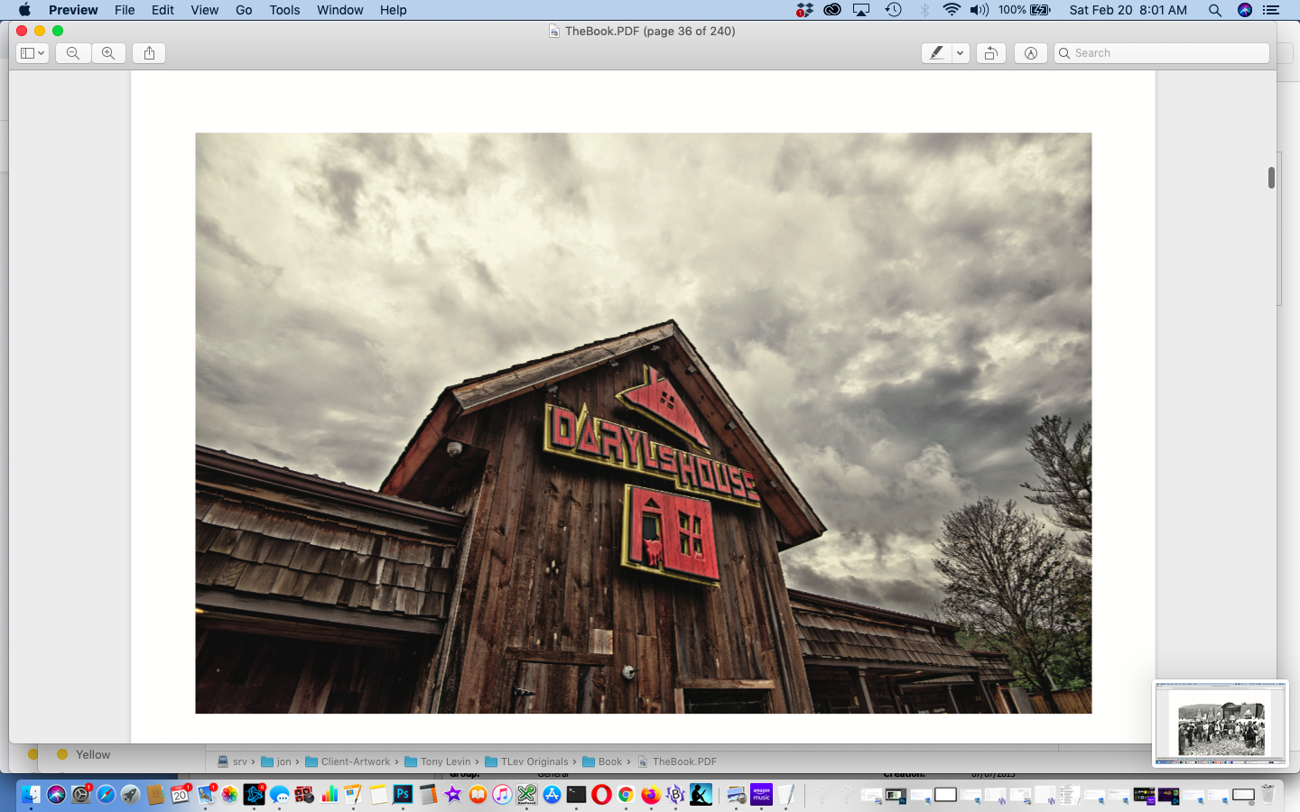Open the Tools menu

[x=284, y=10]
